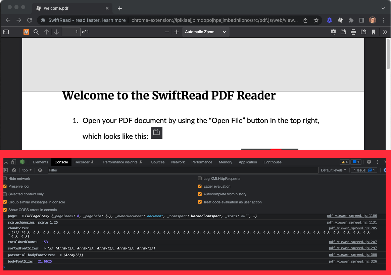The height and width of the screenshot is (275, 391).
Task: Switch to presentation mode
Action: coord(333,32)
